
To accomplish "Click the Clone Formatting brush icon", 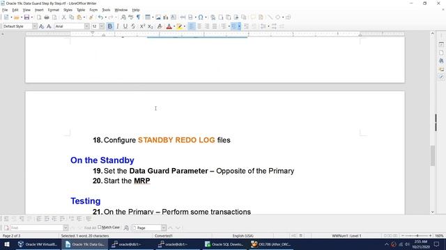I will click(91, 17).
